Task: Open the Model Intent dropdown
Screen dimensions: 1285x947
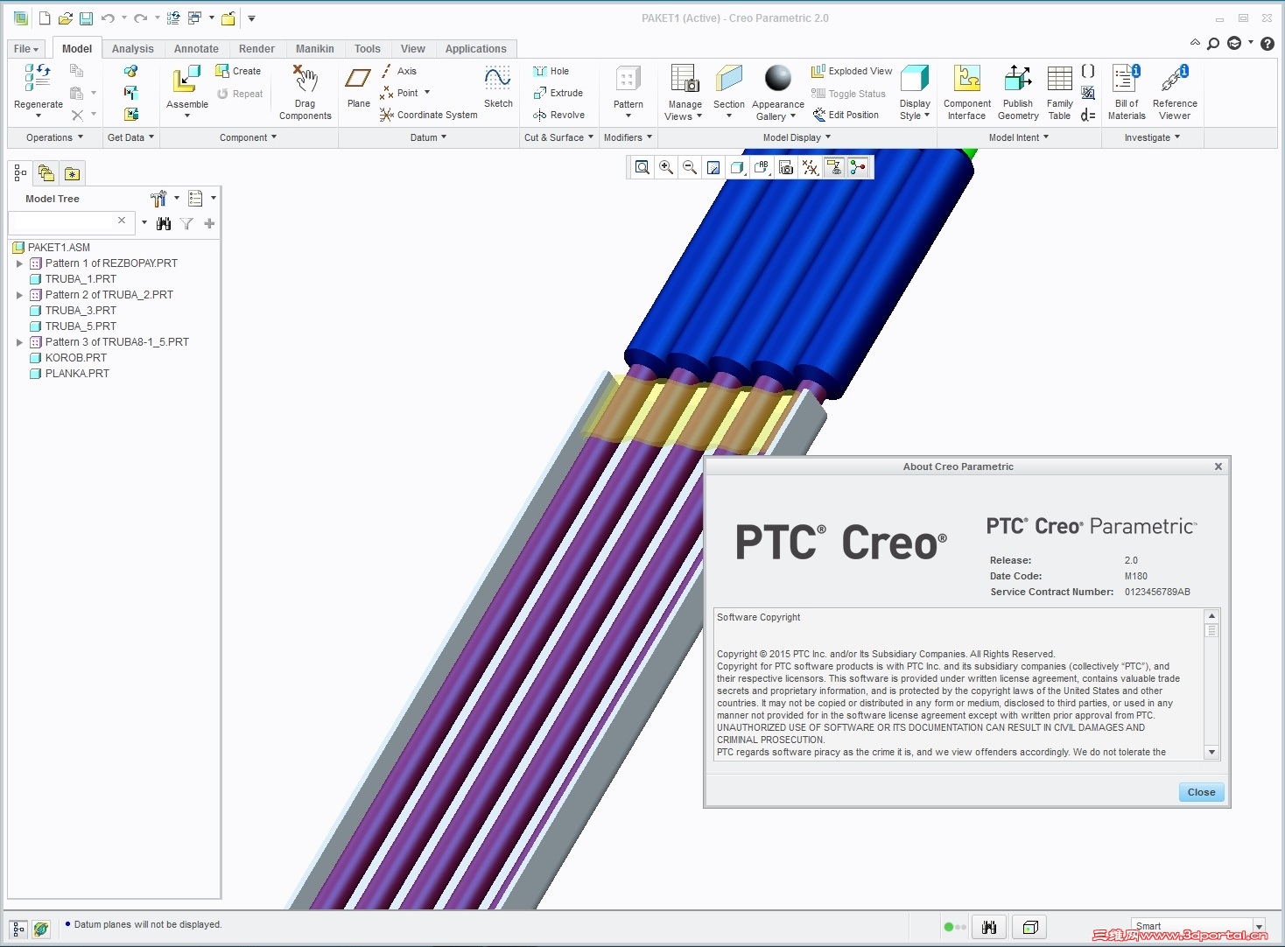Action: click(x=1018, y=137)
